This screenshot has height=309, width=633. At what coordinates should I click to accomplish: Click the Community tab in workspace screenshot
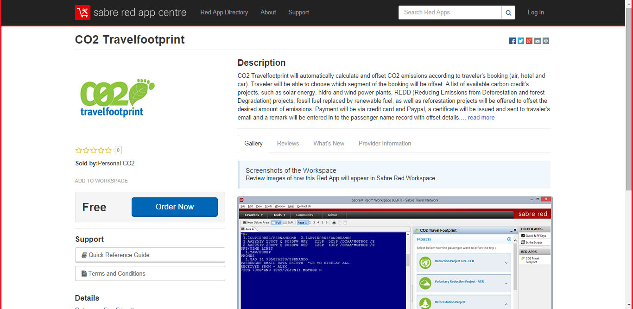point(305,215)
